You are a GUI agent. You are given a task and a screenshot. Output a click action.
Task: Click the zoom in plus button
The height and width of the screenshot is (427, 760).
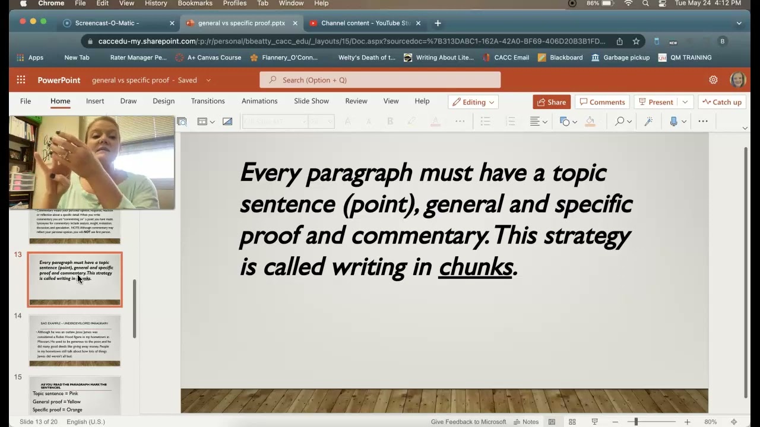click(x=687, y=422)
